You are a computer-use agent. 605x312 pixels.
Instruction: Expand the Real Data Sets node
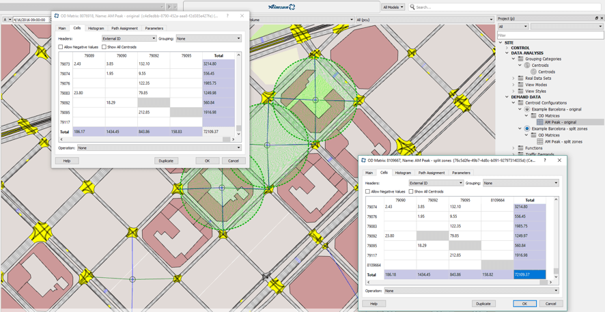pyautogui.click(x=513, y=79)
